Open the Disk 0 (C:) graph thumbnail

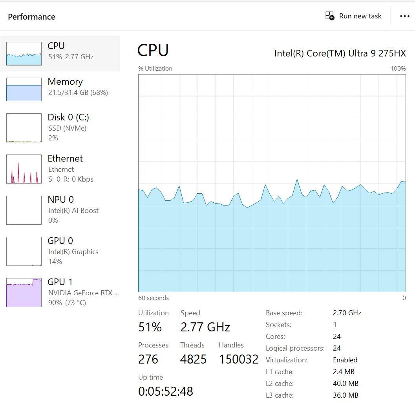click(24, 128)
